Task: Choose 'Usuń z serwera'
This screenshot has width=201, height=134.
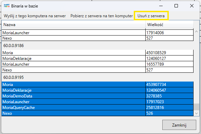Action: coord(151,16)
